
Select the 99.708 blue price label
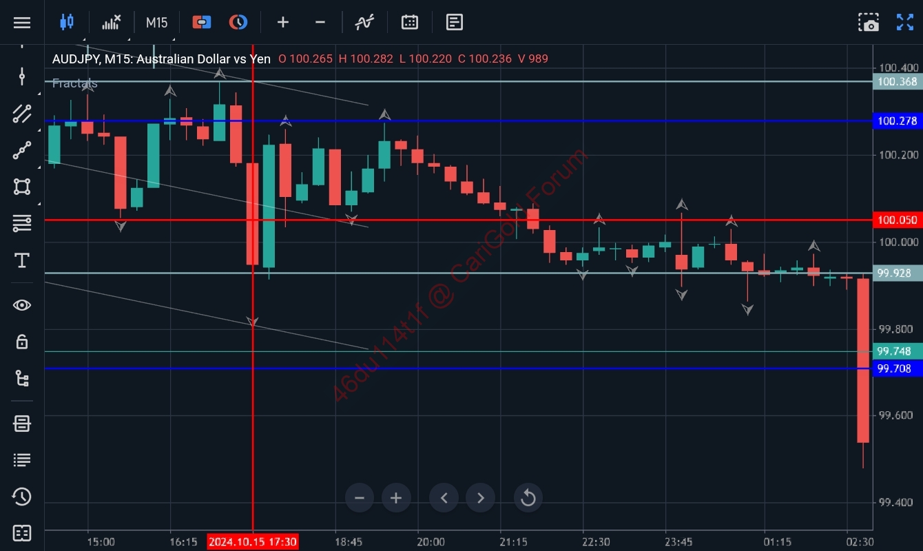[898, 368]
